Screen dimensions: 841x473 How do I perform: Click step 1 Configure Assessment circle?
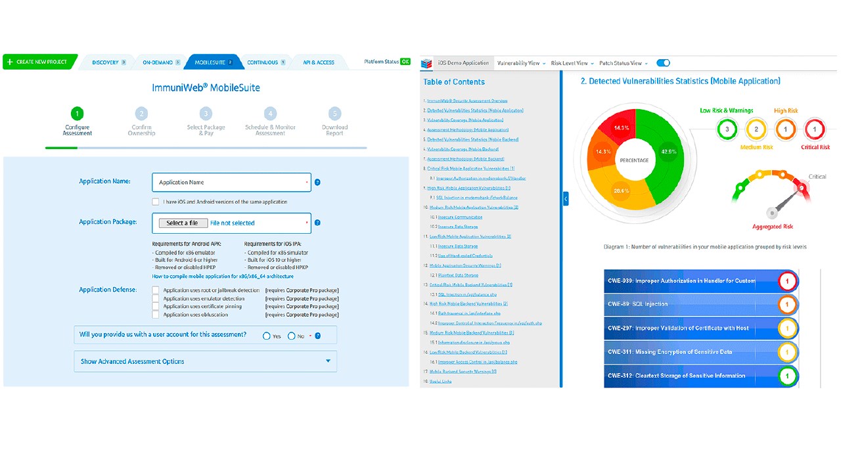pos(78,114)
